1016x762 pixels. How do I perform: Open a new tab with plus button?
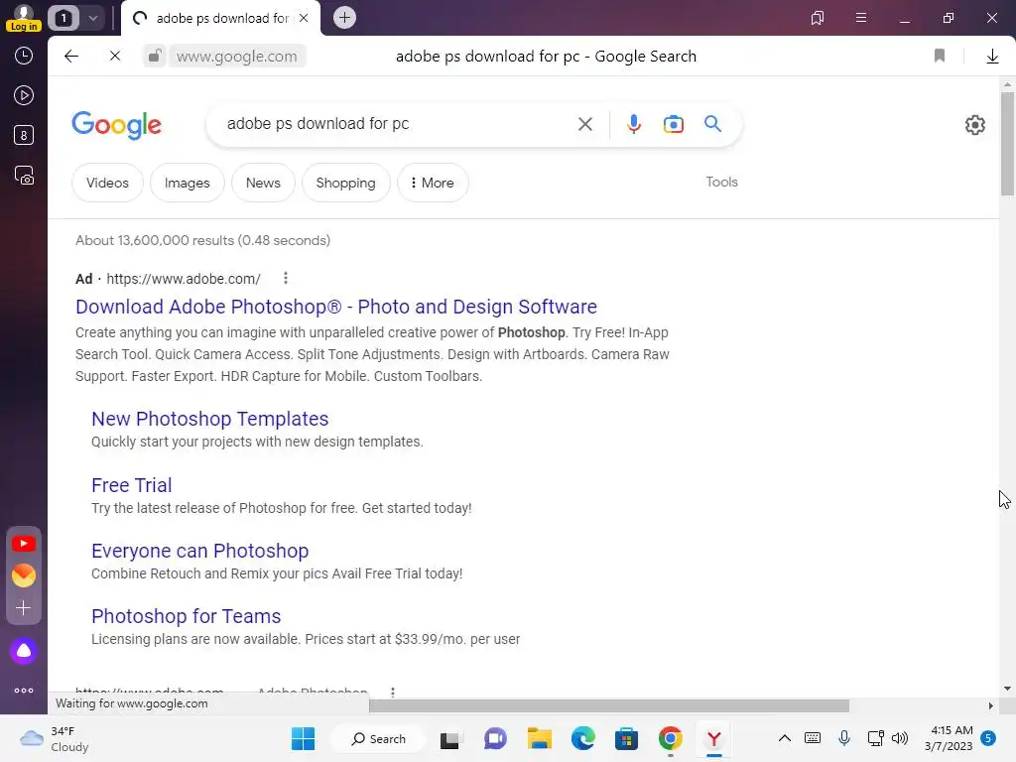tap(344, 18)
